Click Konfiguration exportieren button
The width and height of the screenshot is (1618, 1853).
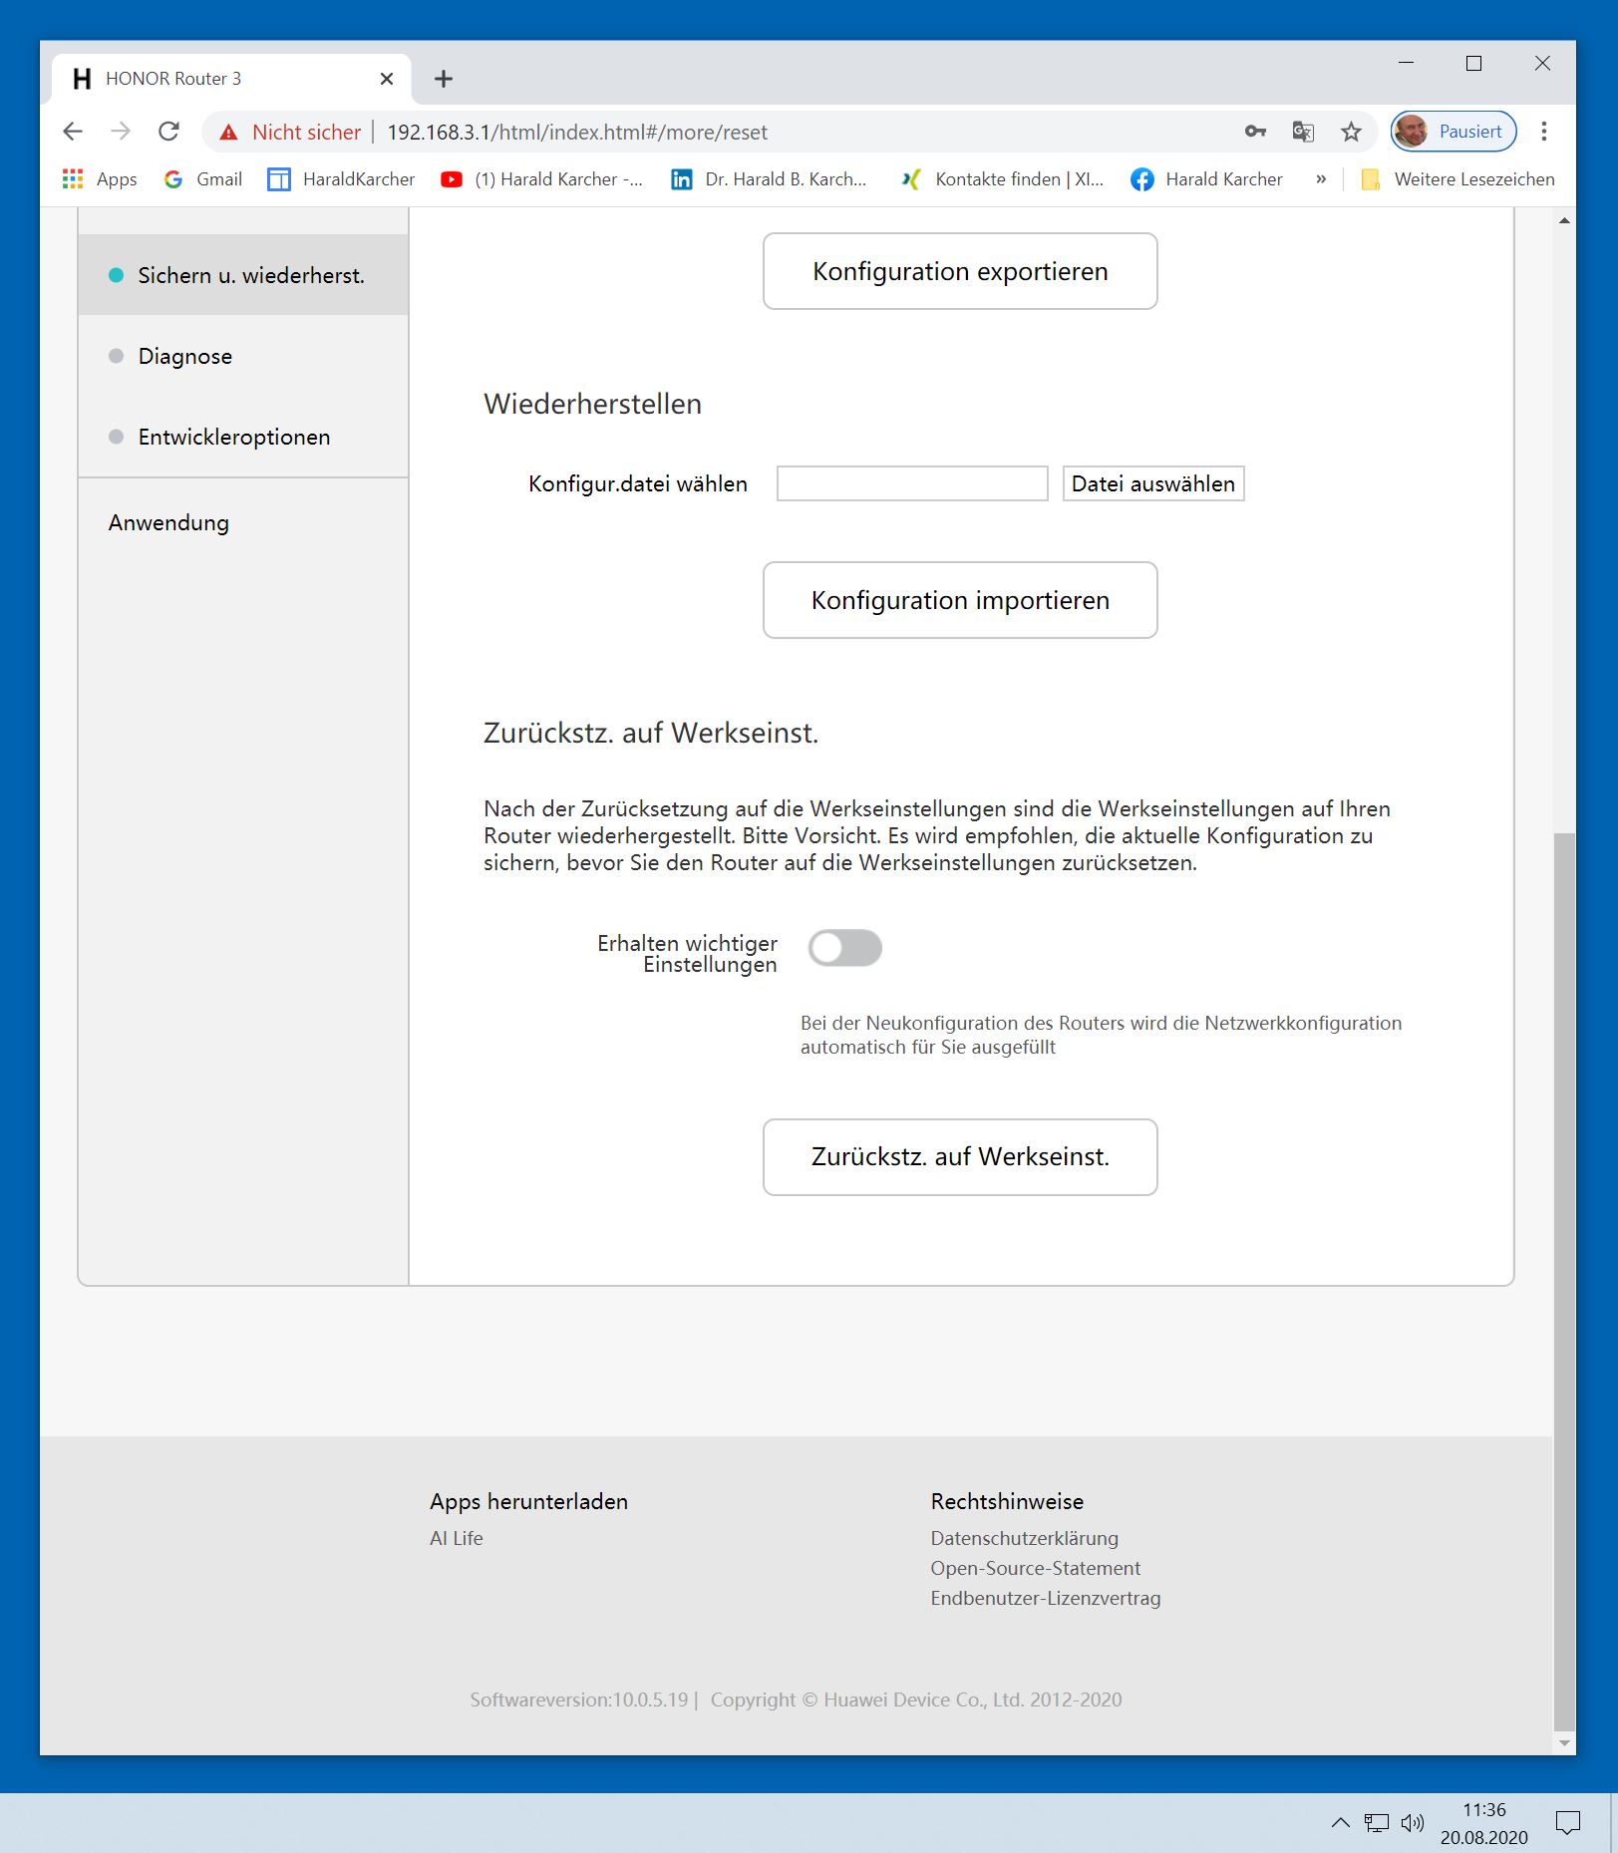click(x=960, y=271)
